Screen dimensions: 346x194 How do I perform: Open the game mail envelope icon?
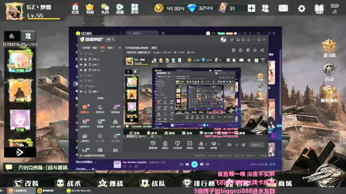tap(283, 9)
